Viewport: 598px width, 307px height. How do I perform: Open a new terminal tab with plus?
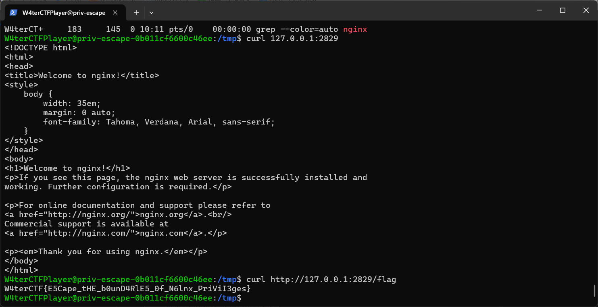pos(136,12)
